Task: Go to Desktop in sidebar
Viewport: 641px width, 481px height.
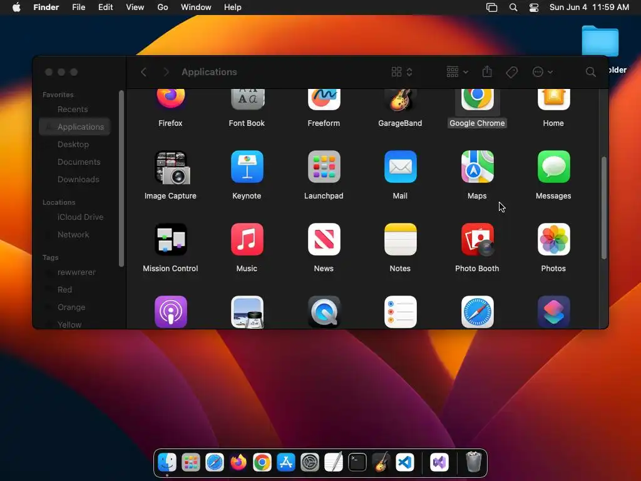Action: click(x=74, y=145)
